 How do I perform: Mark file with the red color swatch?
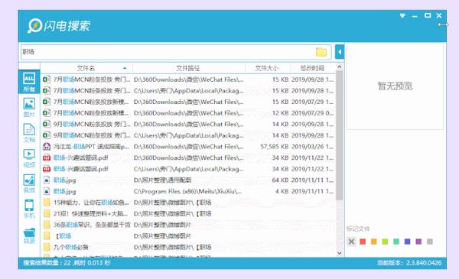pos(363,242)
